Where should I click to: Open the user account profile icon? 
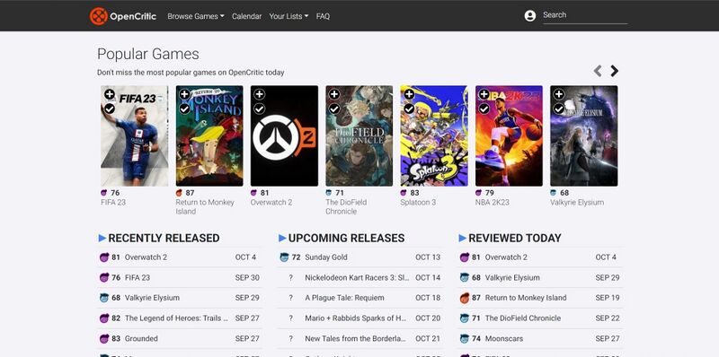pos(530,16)
